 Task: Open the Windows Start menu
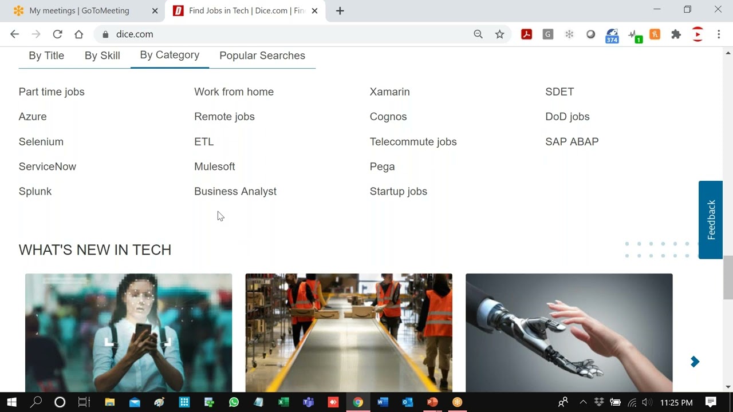pyautogui.click(x=11, y=402)
